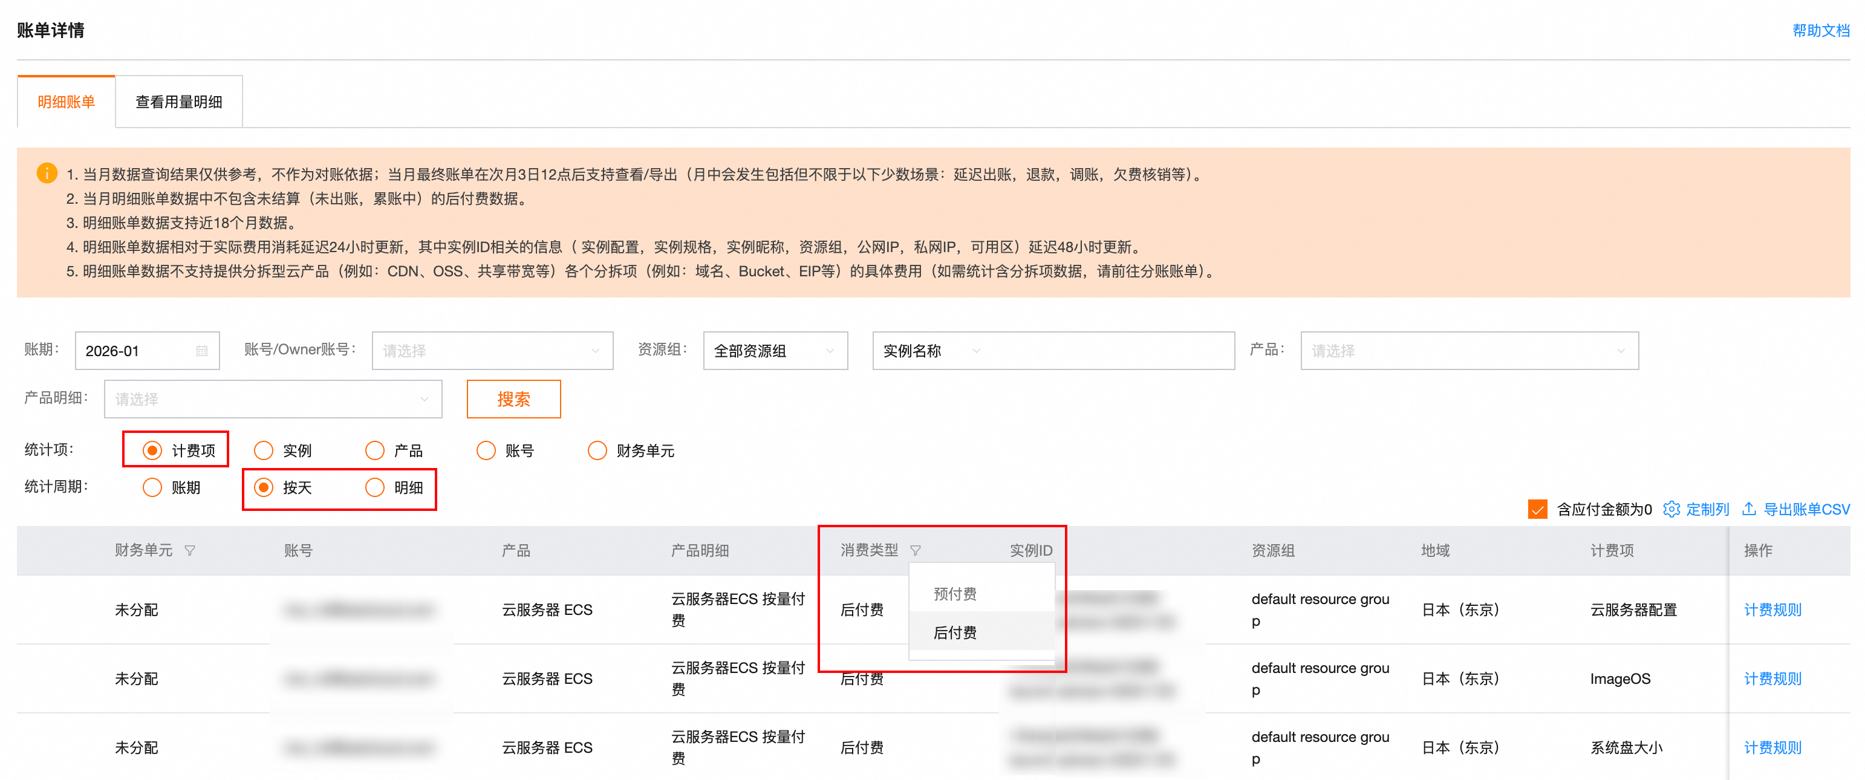Open the 帮助文档 link
The width and height of the screenshot is (1865, 780).
click(1820, 30)
